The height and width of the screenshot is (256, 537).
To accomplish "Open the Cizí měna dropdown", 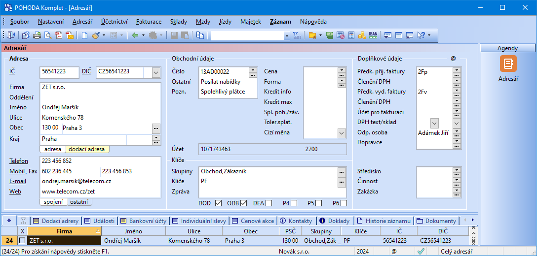I will 342,133.
